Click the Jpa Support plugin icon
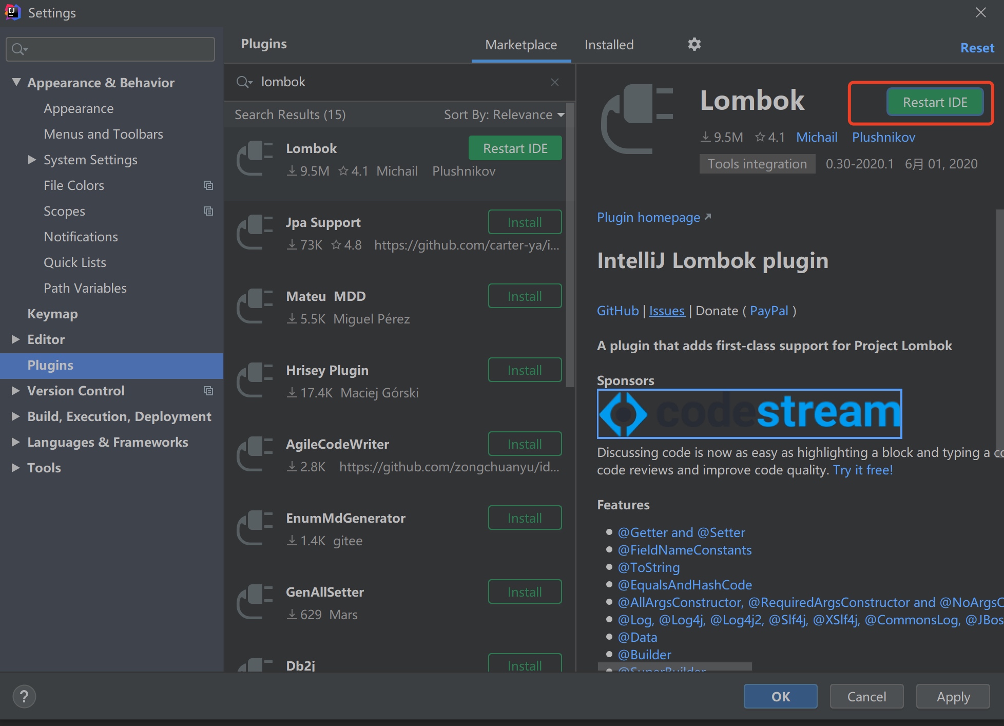1004x726 pixels. [x=255, y=233]
